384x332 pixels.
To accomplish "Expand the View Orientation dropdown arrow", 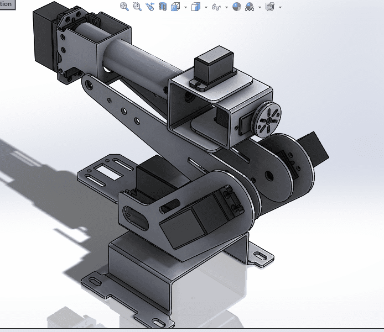I will [x=185, y=7].
